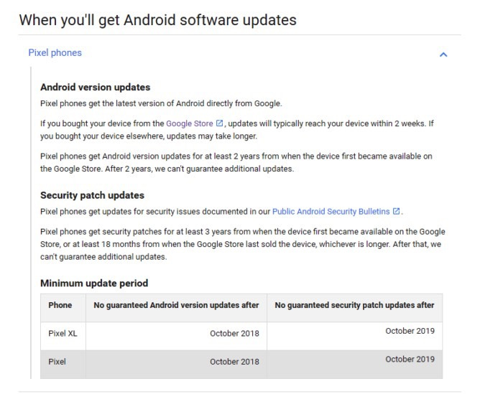This screenshot has height=394, width=480.
Task: Select October 2018 in Pixel XL row
Action: point(234,334)
